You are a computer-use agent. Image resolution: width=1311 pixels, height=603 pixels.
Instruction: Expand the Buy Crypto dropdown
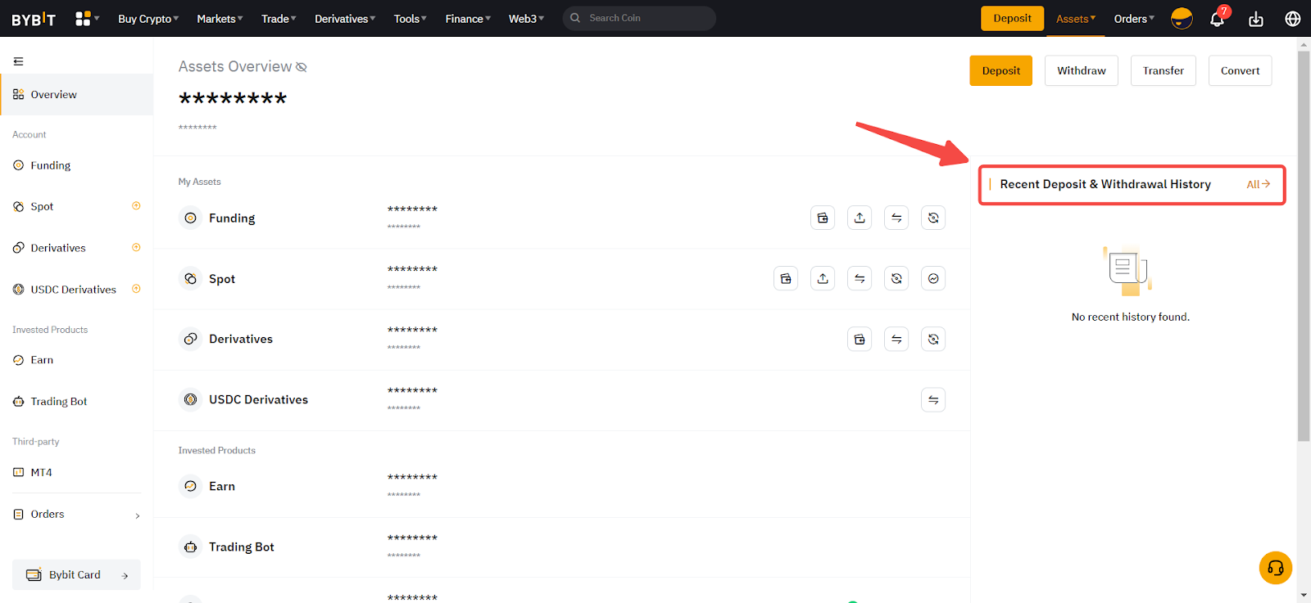(x=148, y=19)
